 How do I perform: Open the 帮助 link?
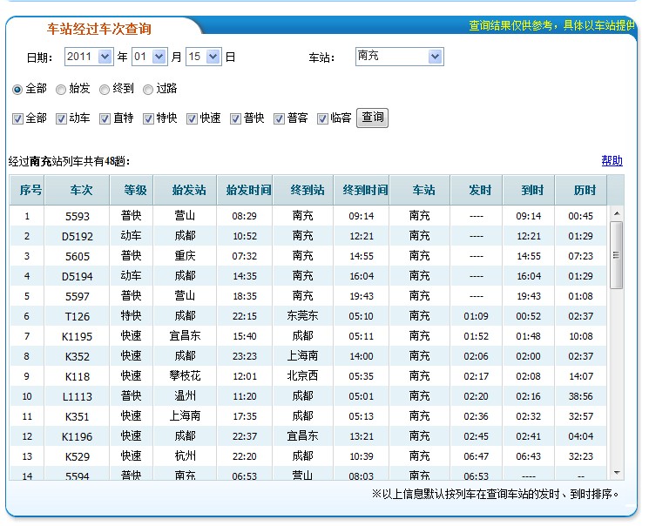612,160
